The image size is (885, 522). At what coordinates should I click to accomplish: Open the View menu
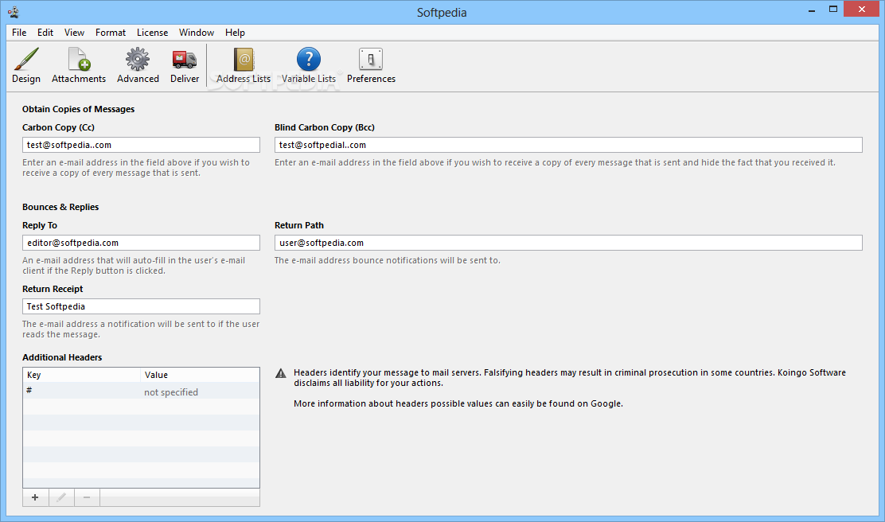point(74,32)
